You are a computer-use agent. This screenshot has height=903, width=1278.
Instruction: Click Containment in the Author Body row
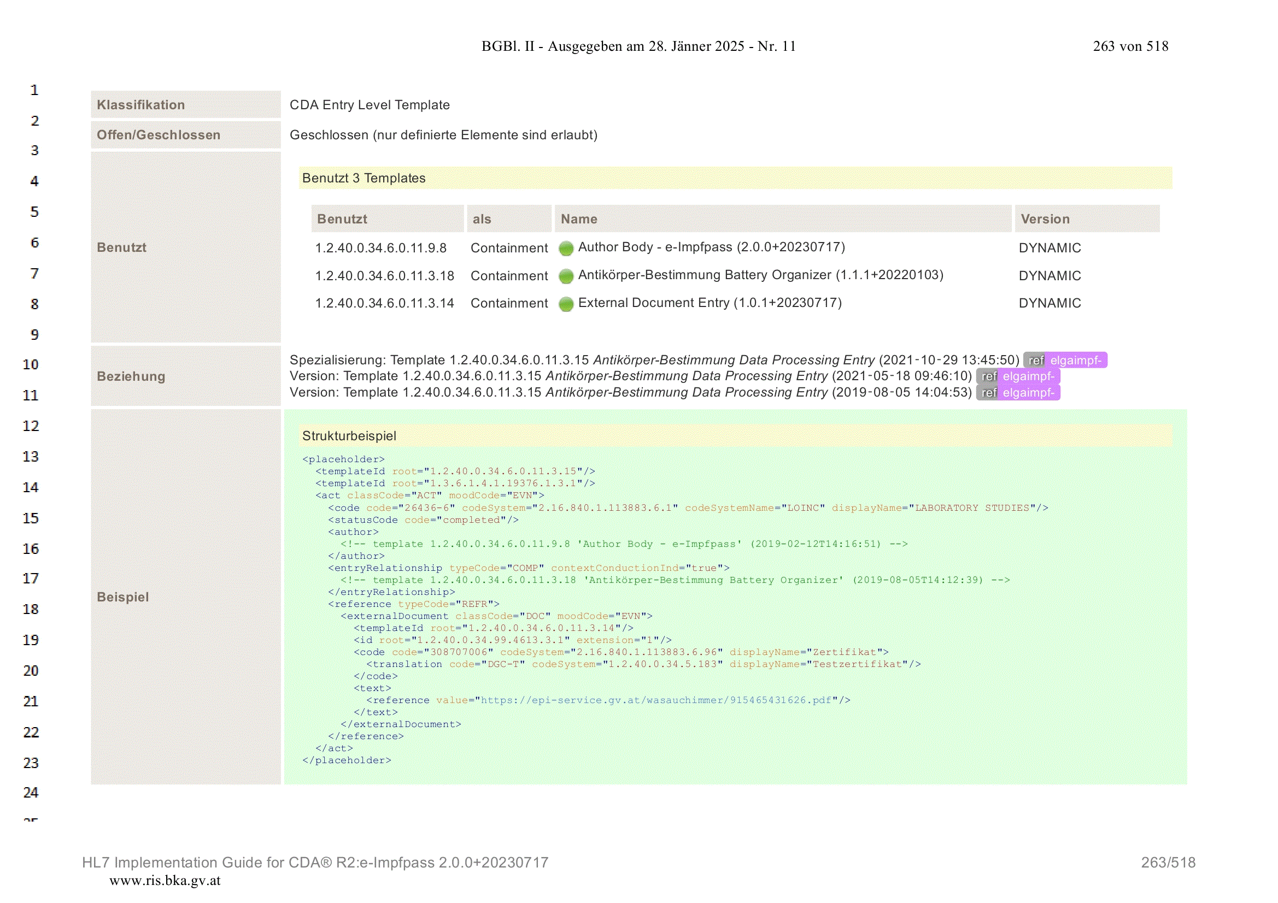(509, 248)
